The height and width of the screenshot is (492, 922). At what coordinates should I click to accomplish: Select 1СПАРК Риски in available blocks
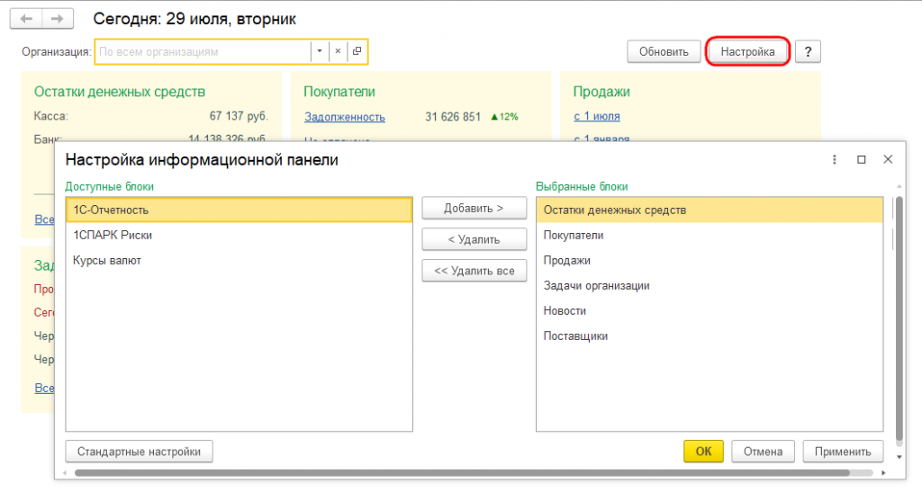(239, 236)
